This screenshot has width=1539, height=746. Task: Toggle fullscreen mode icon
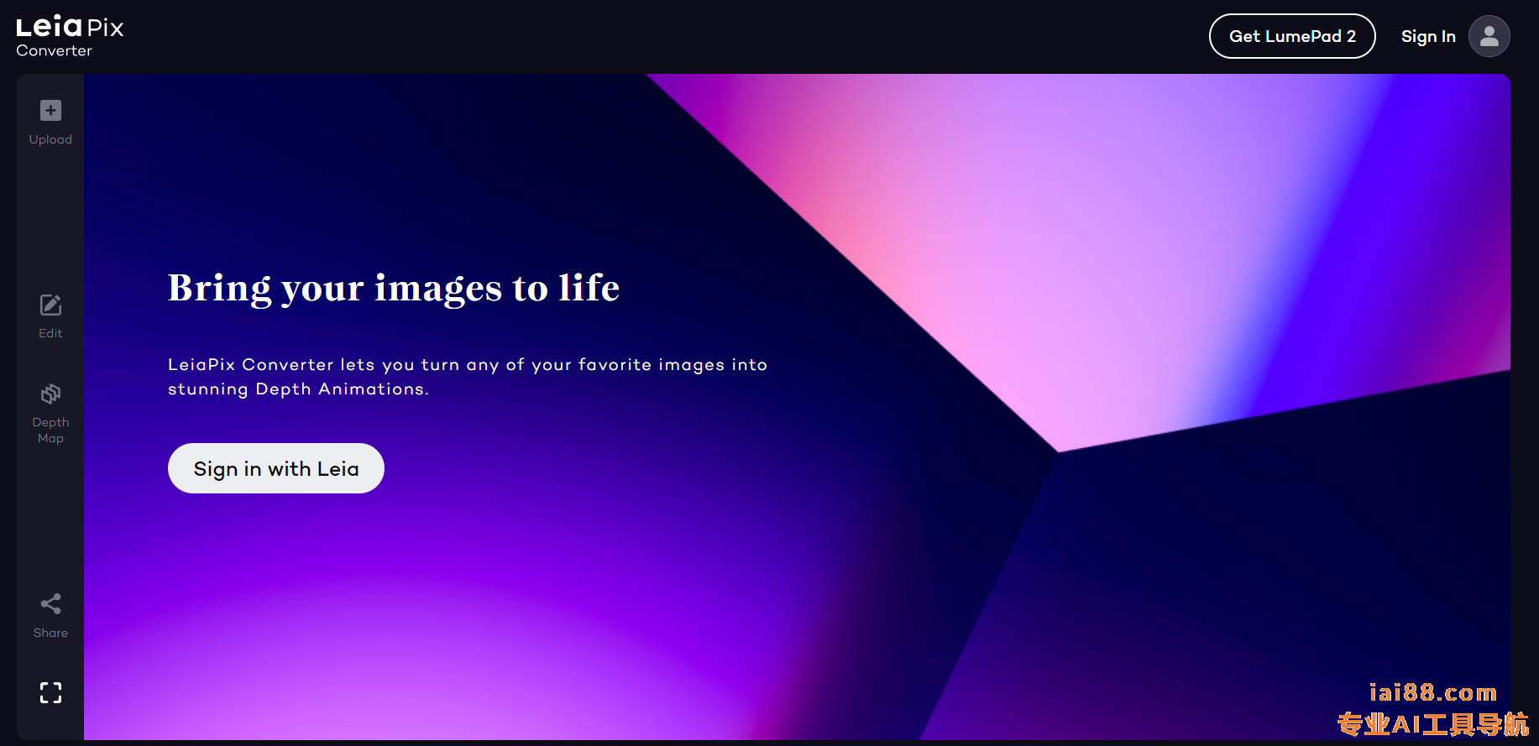50,692
